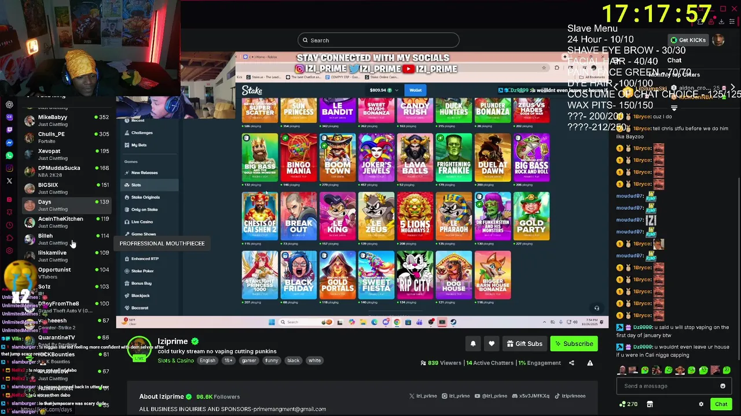Image resolution: width=741 pixels, height=416 pixels.
Task: Open Chulls_PE's channel in sidebar
Action: click(67, 138)
